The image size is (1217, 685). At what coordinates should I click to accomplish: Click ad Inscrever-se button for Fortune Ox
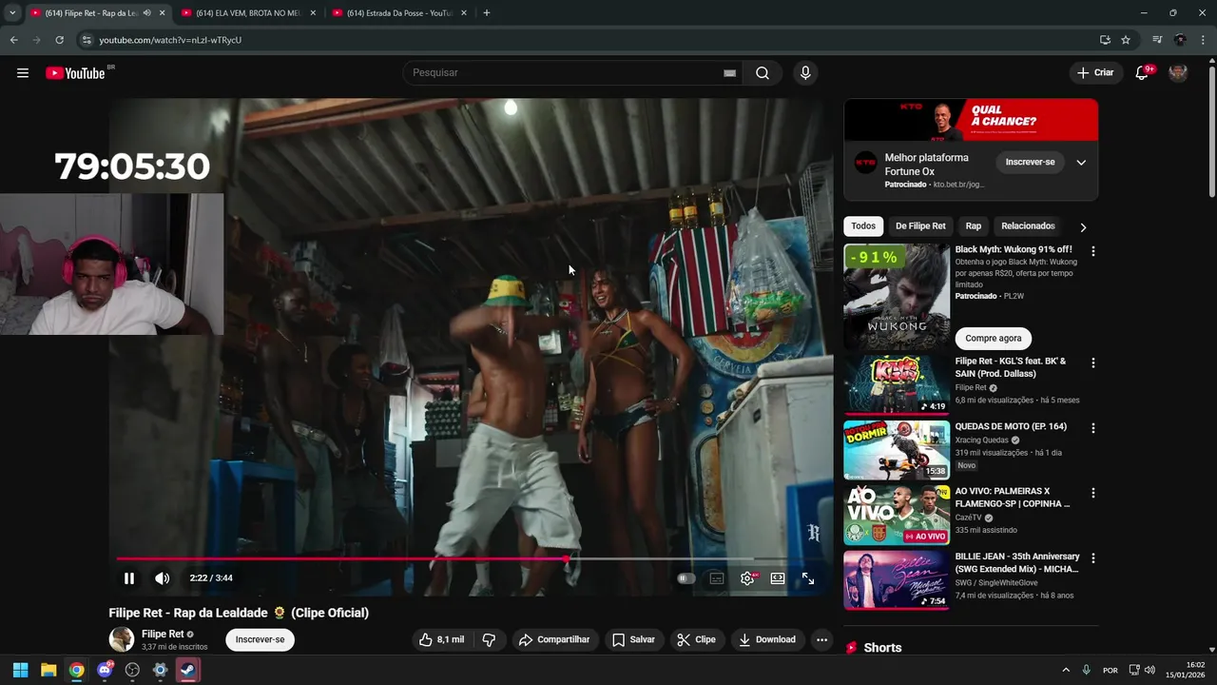click(1030, 163)
